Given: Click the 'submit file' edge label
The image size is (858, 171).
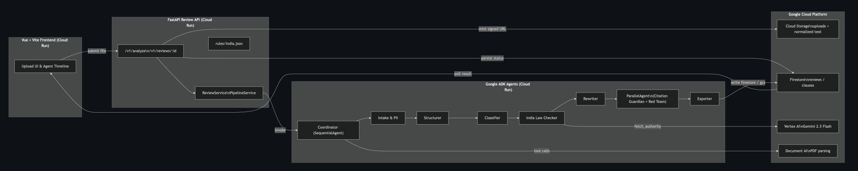Looking at the screenshot, I should 97,51.
